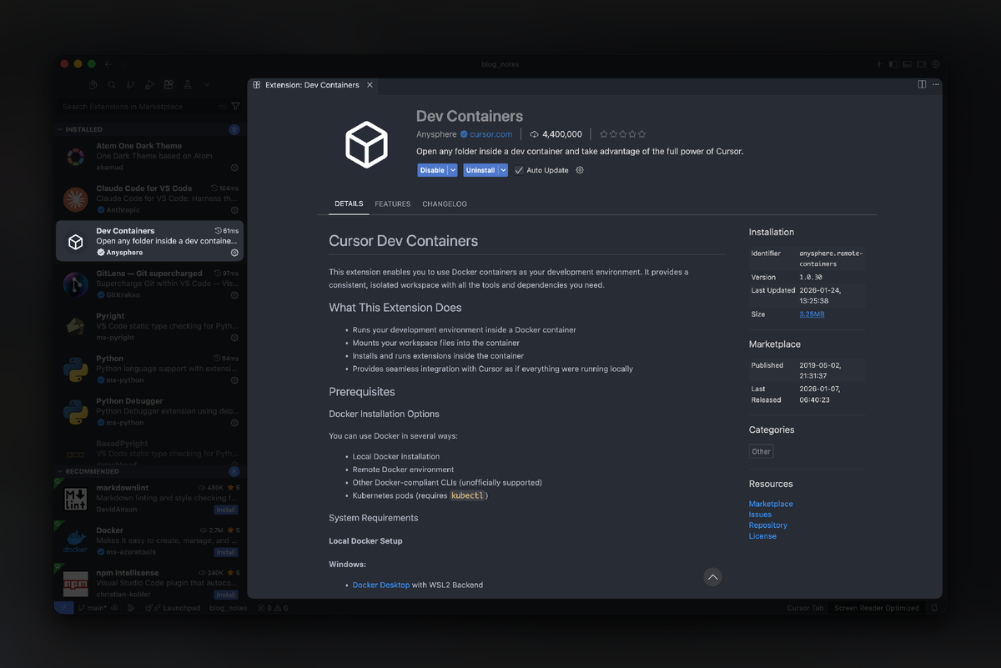
Task: Open the cursor.com publisher link
Action: 491,134
